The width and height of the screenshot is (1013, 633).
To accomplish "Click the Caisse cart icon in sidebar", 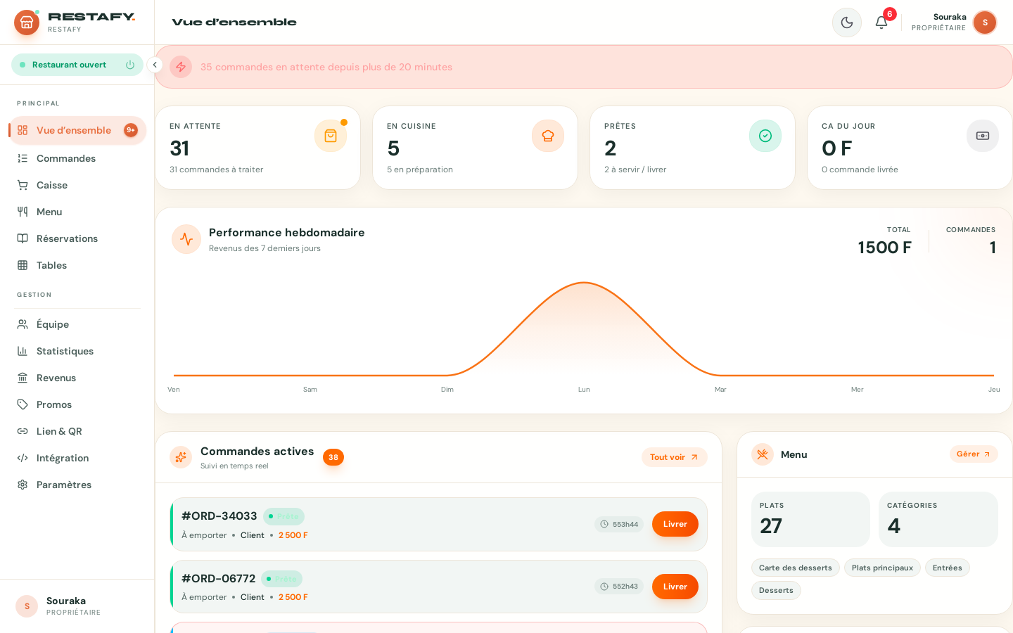I will coord(23,185).
